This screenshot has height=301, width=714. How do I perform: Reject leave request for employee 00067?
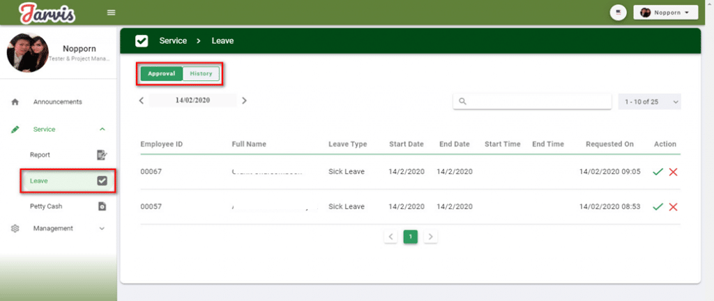click(x=673, y=171)
